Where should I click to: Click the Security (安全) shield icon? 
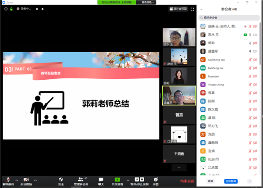pyautogui.click(x=61, y=179)
